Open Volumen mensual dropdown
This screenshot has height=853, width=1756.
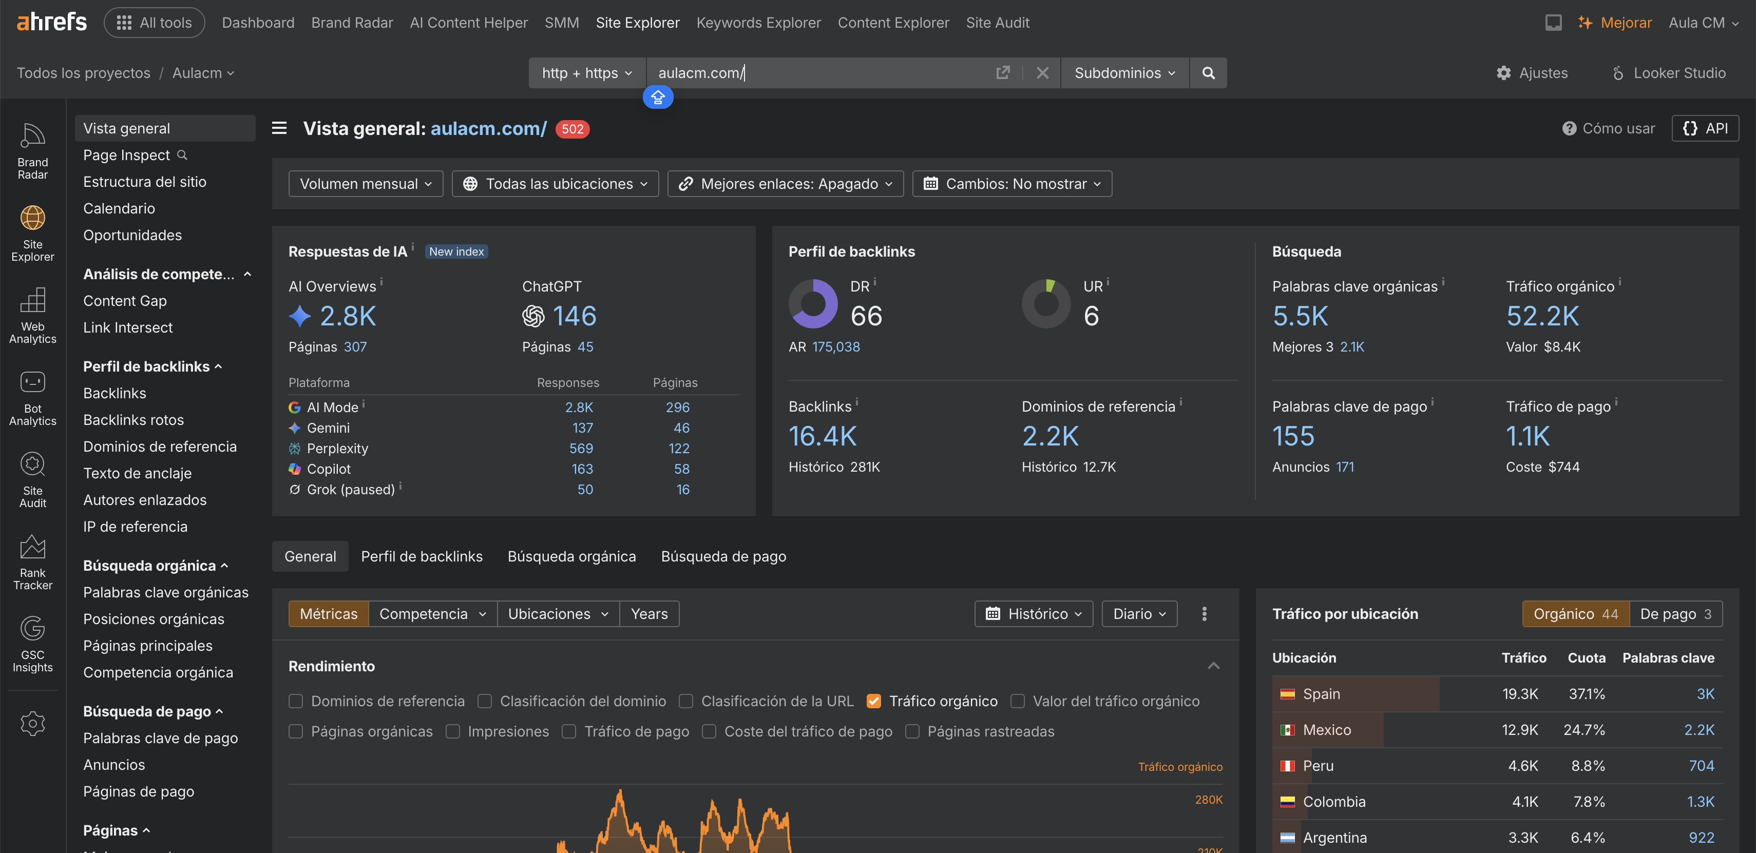(x=366, y=184)
